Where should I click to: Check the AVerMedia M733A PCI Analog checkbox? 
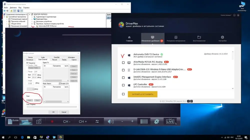(123, 63)
